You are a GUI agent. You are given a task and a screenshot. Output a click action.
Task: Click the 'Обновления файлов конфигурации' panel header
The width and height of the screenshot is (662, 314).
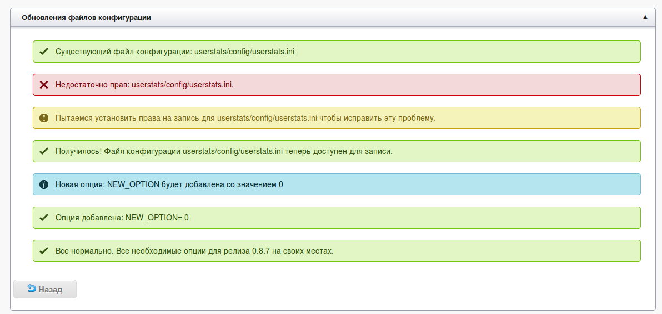330,18
